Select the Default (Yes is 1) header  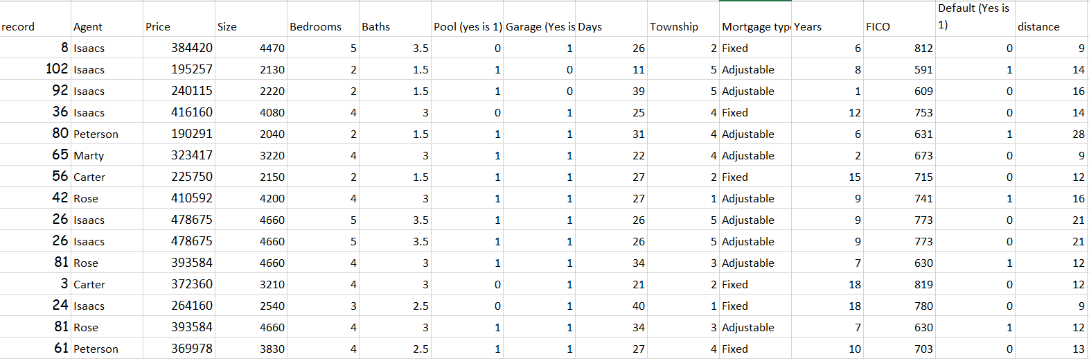(x=975, y=19)
